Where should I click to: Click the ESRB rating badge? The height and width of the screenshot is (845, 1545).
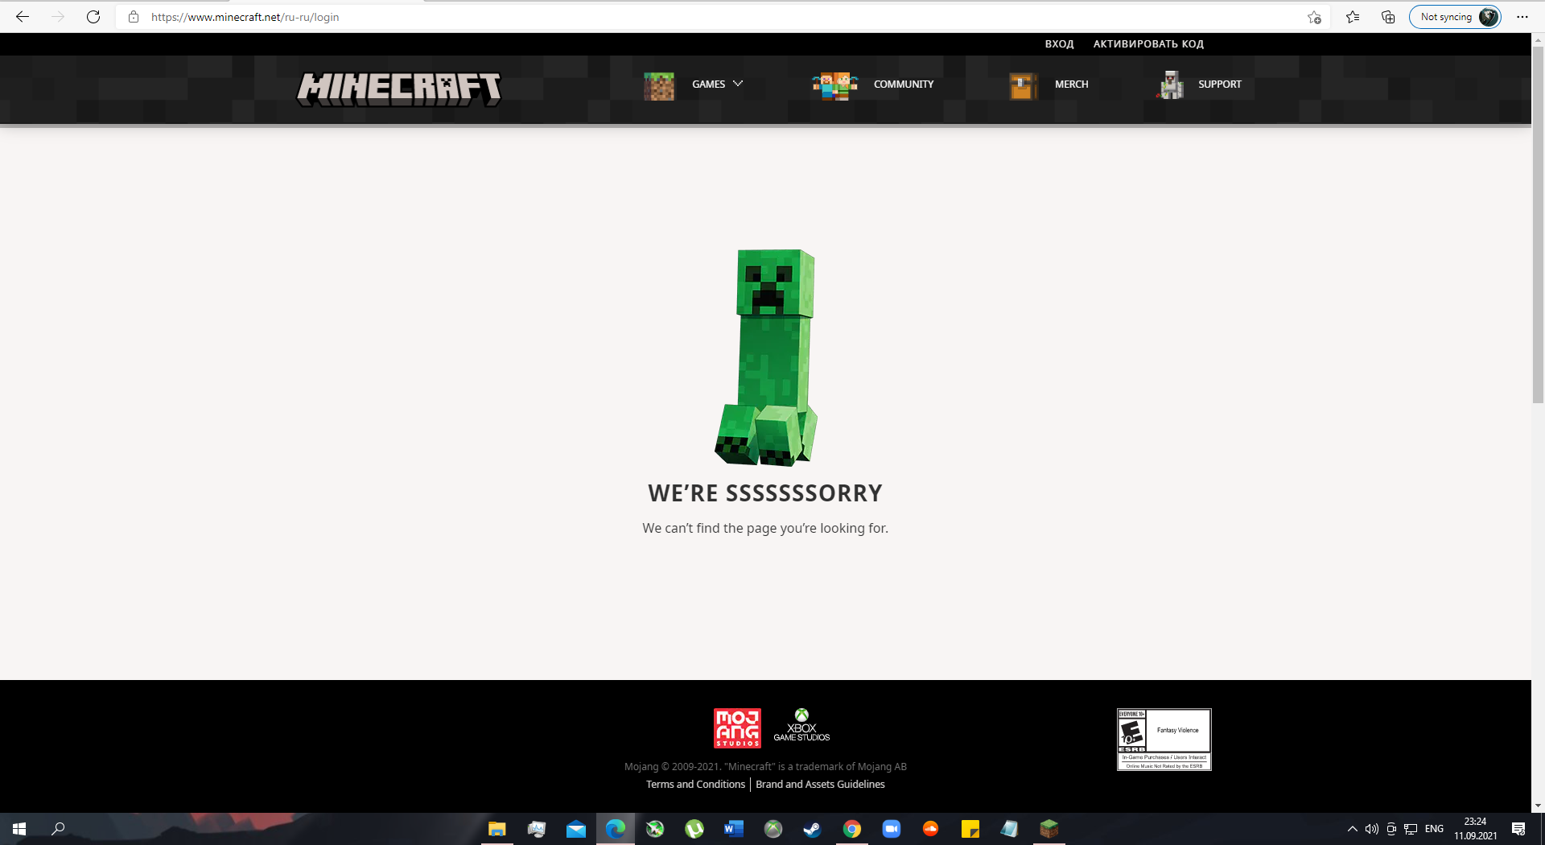coord(1164,740)
